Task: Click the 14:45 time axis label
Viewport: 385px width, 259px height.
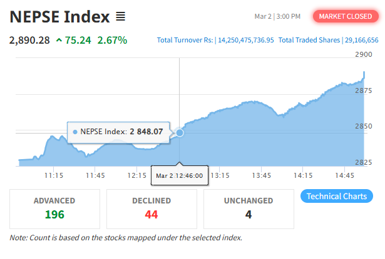Action: [344, 175]
